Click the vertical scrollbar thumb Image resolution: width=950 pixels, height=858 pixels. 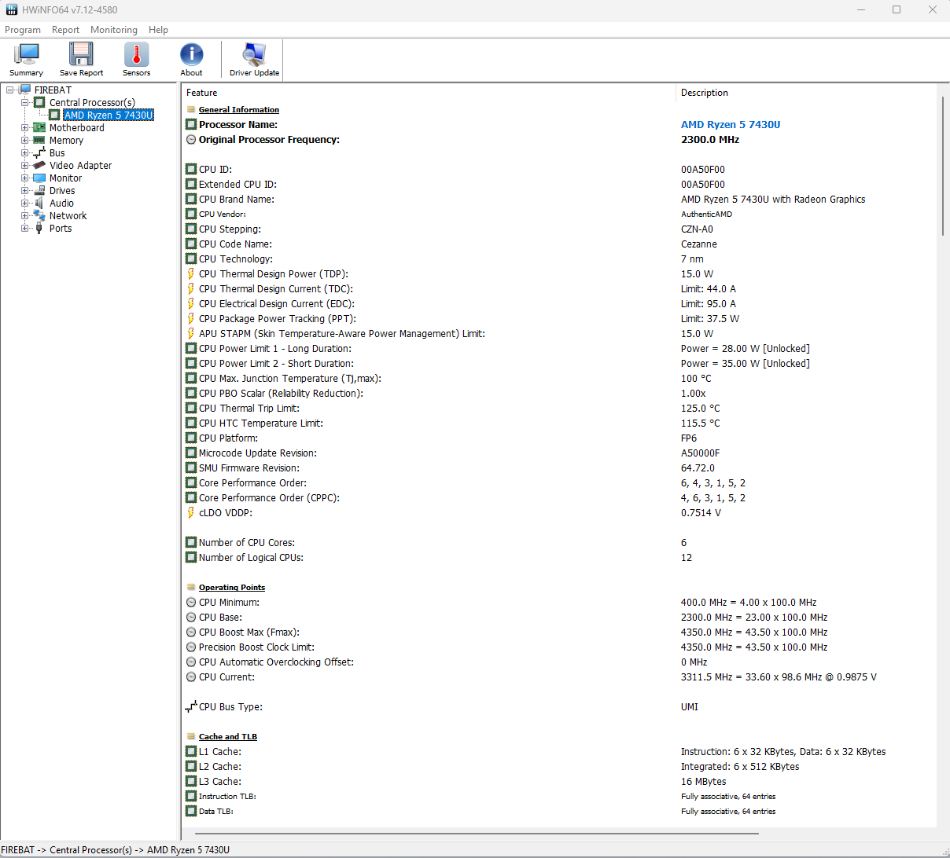[x=942, y=165]
